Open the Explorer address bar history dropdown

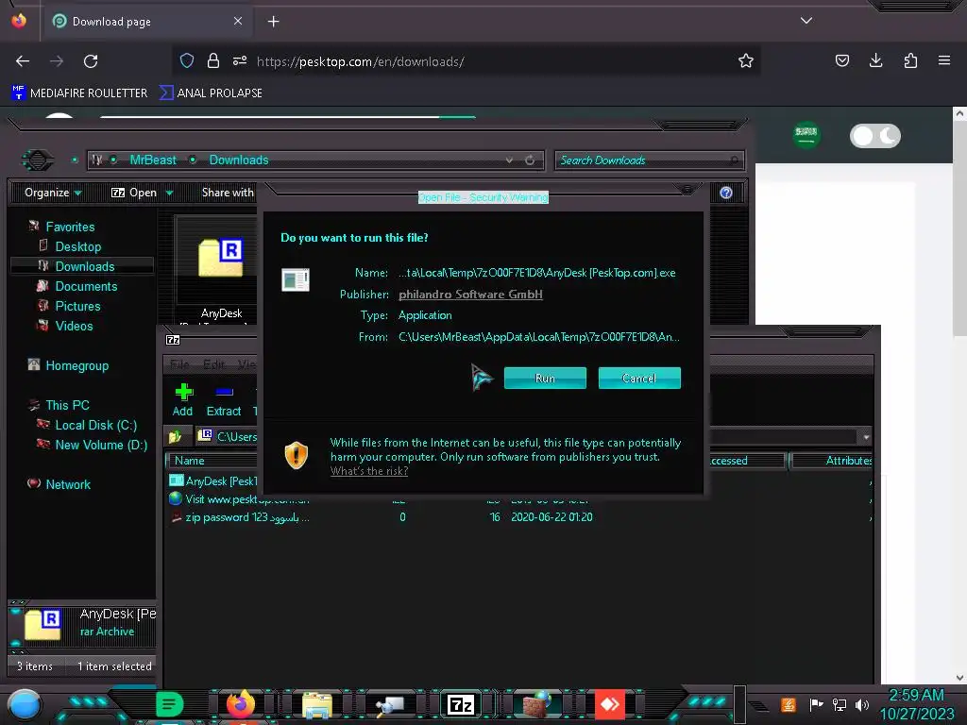click(509, 160)
